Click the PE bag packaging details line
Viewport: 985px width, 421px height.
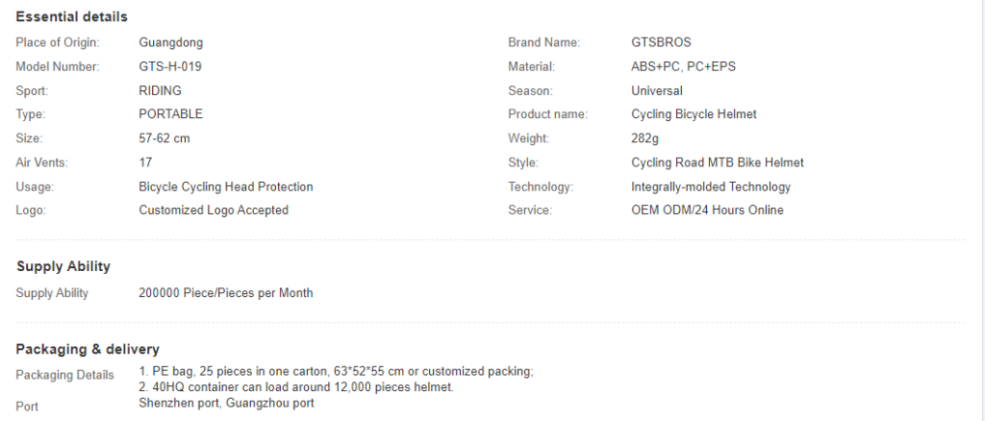click(336, 371)
